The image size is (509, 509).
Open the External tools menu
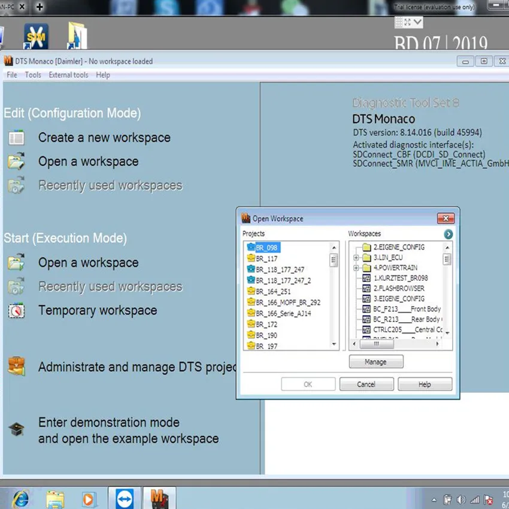click(68, 75)
